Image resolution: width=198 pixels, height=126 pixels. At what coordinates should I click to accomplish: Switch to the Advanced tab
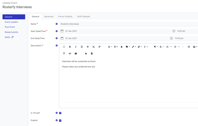pyautogui.click(x=49, y=16)
